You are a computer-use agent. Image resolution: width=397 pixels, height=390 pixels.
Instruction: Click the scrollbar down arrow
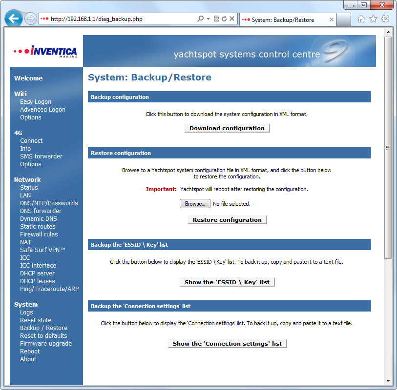(388, 381)
